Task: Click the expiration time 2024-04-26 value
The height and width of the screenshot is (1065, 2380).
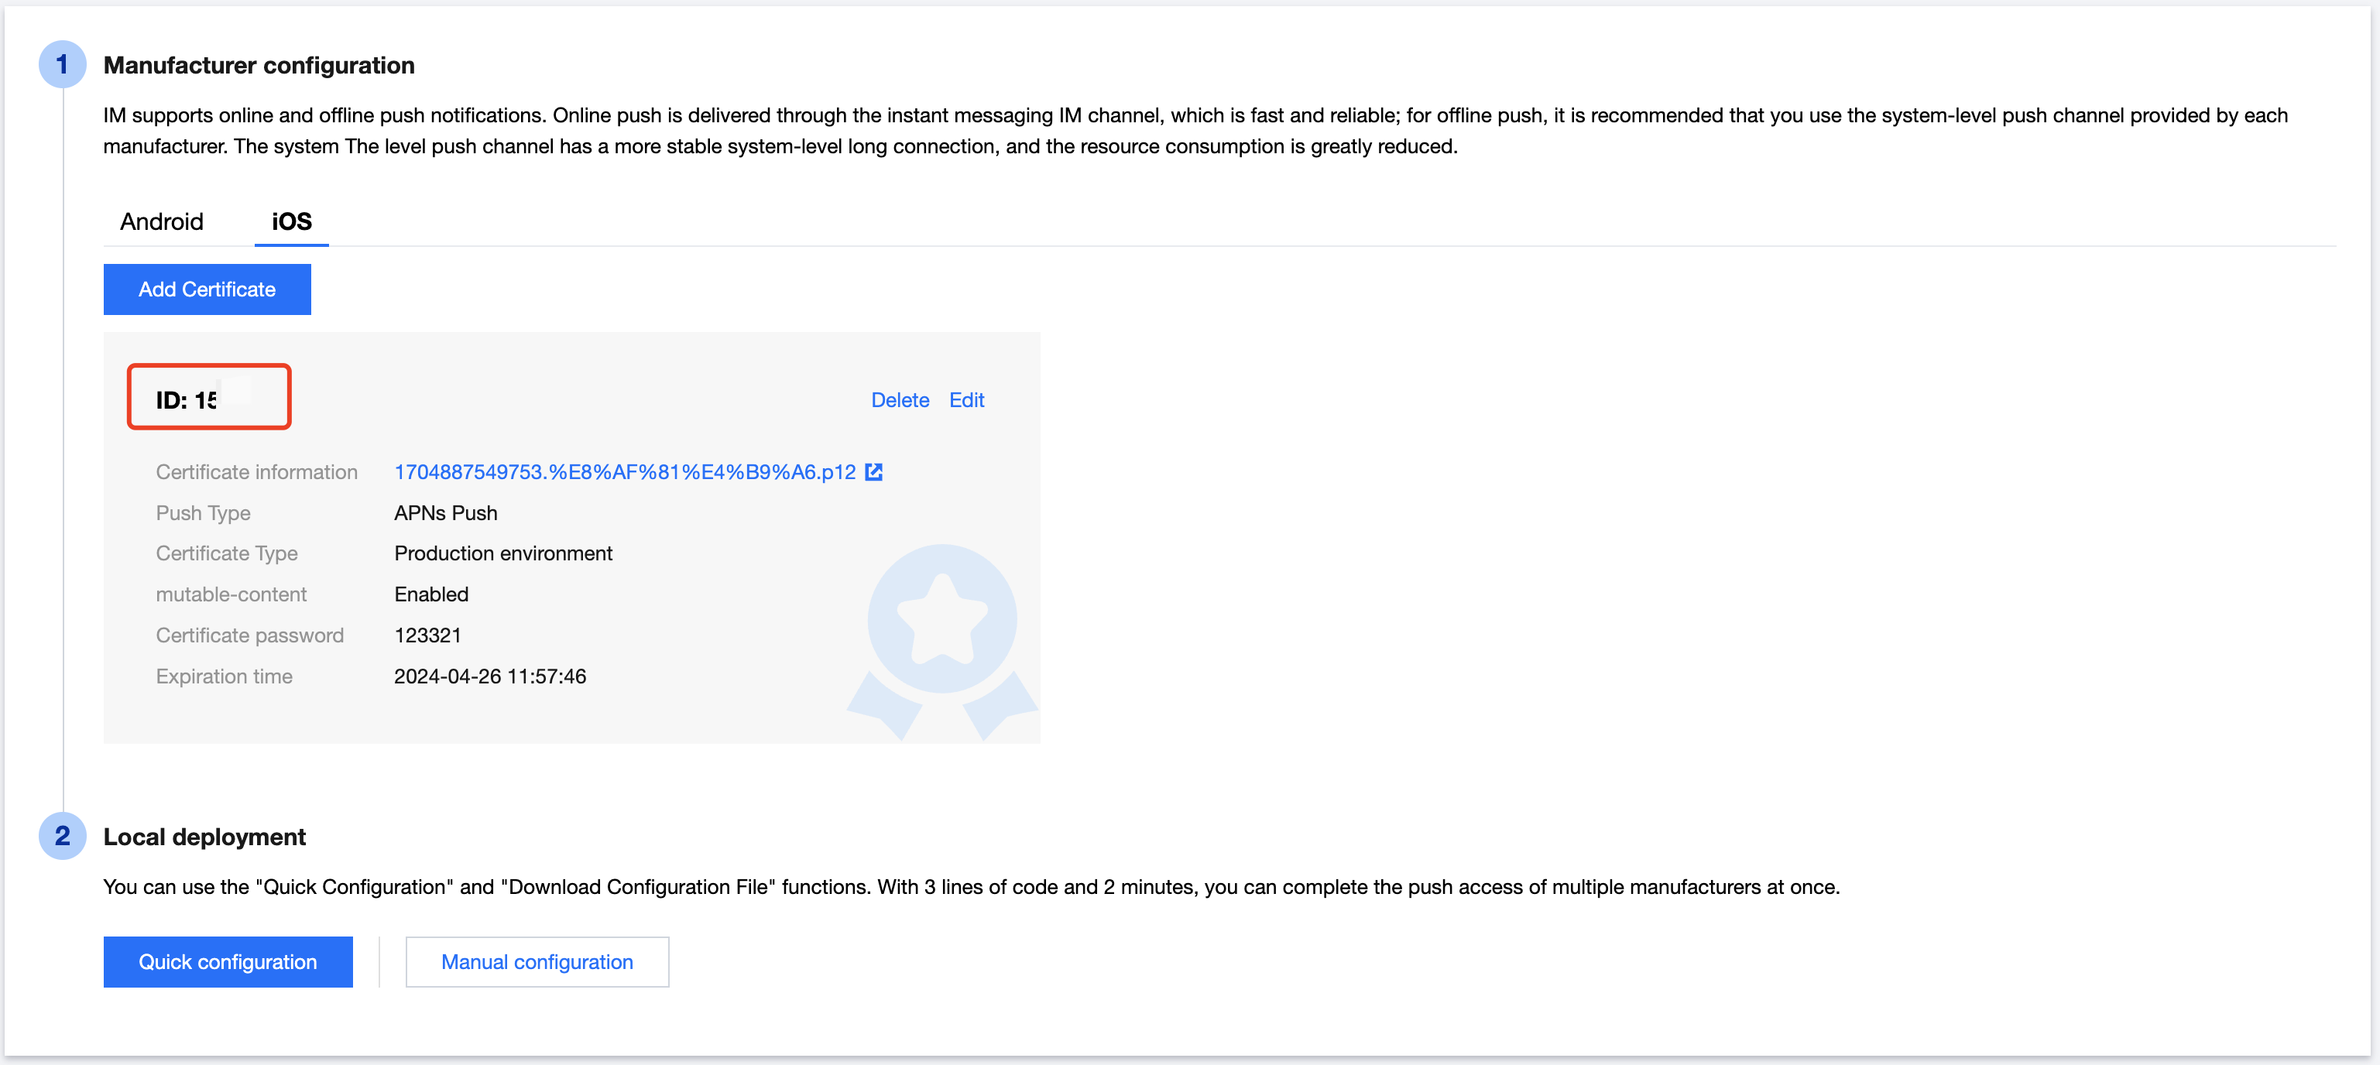Action: [489, 676]
